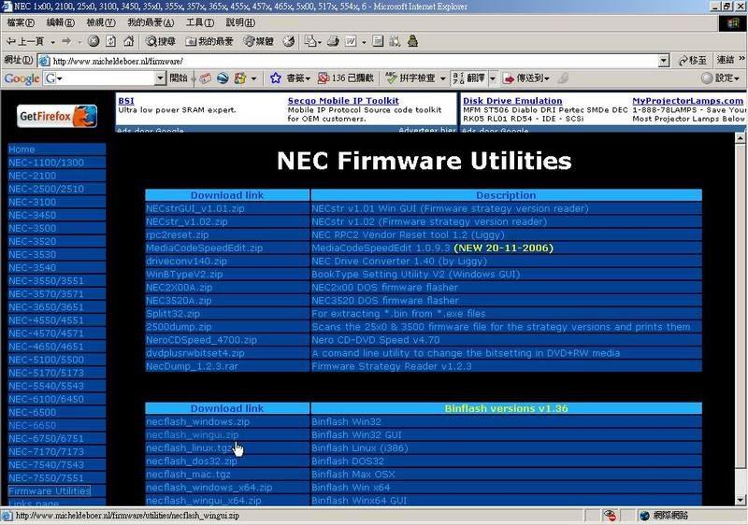Screen dimensions: 748x525
Task: Download NECstrGUI_v1.01.zip
Action: (195, 208)
